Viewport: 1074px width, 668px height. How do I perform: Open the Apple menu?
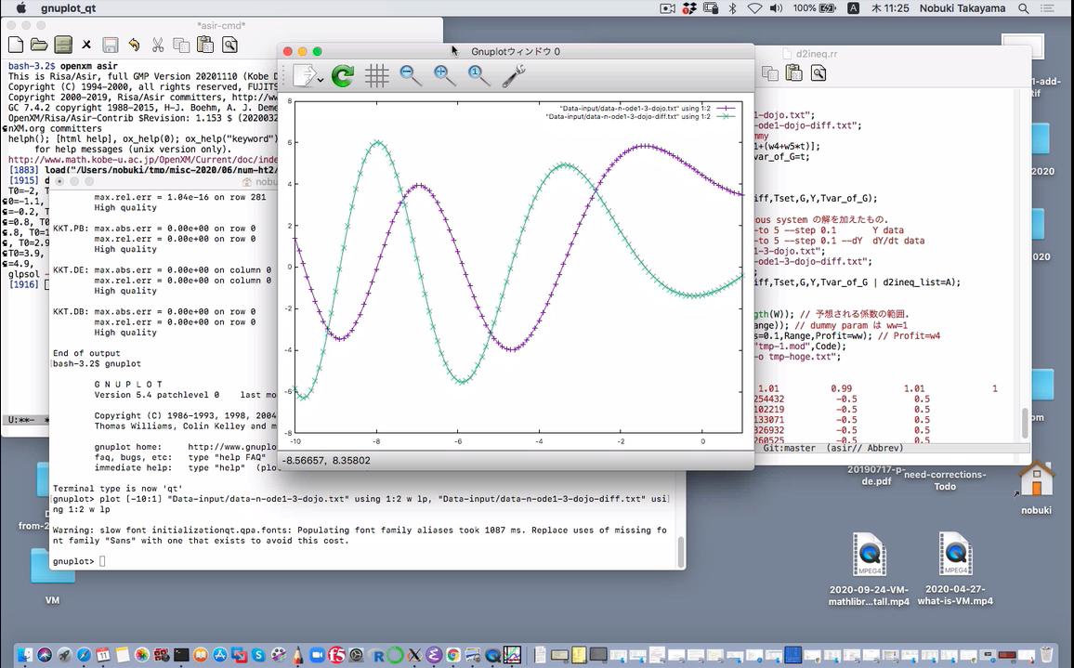[20, 8]
